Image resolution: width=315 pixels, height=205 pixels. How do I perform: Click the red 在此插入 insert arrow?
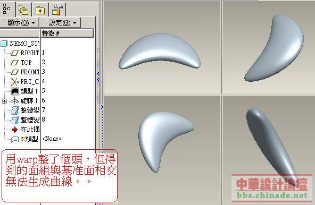(15, 130)
